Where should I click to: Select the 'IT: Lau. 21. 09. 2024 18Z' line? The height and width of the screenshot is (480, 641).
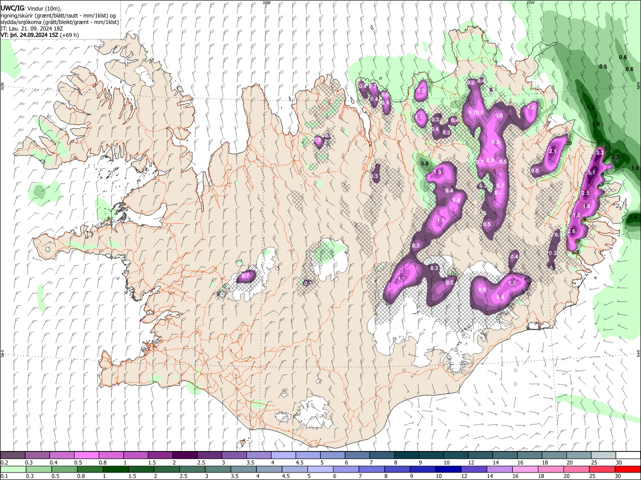click(x=31, y=28)
